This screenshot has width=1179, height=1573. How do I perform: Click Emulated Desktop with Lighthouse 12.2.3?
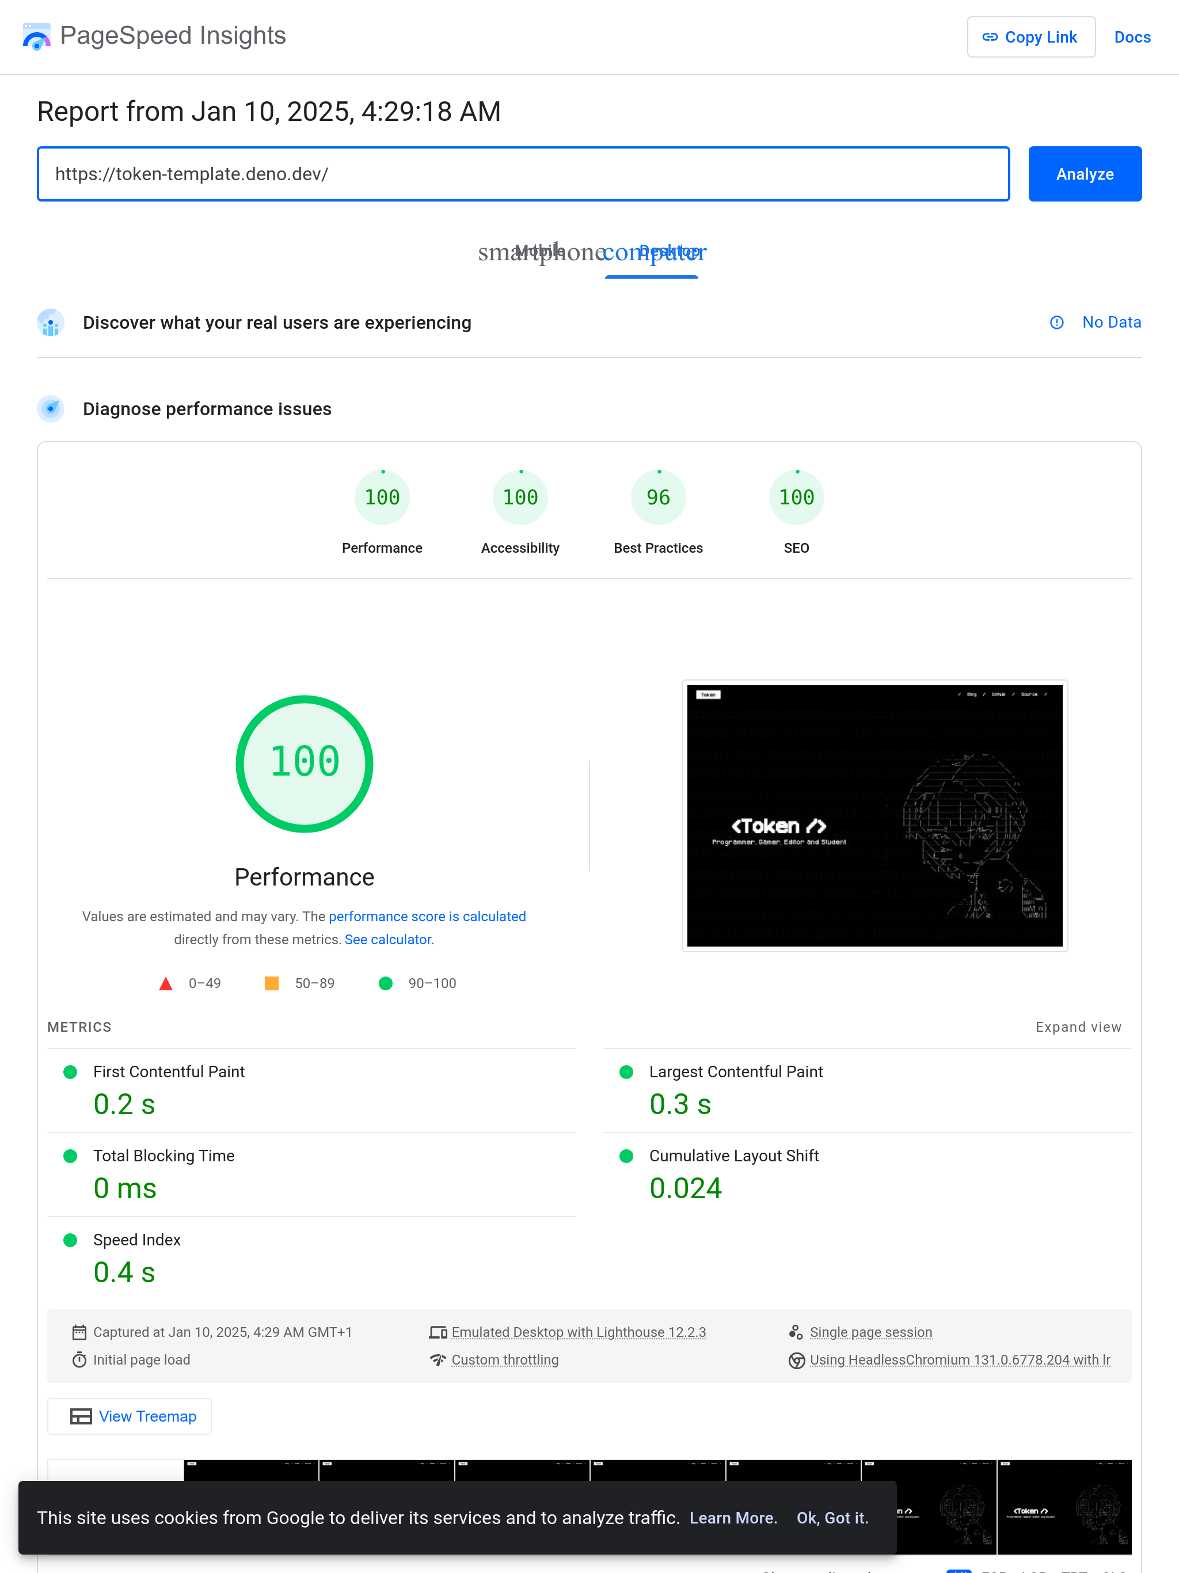[x=579, y=1332]
